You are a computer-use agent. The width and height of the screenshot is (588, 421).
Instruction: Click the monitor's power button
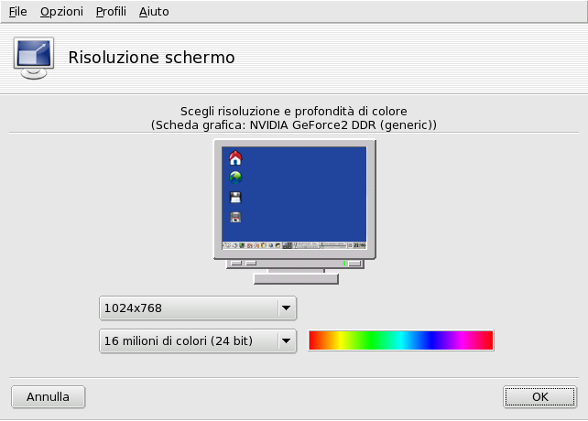point(354,264)
